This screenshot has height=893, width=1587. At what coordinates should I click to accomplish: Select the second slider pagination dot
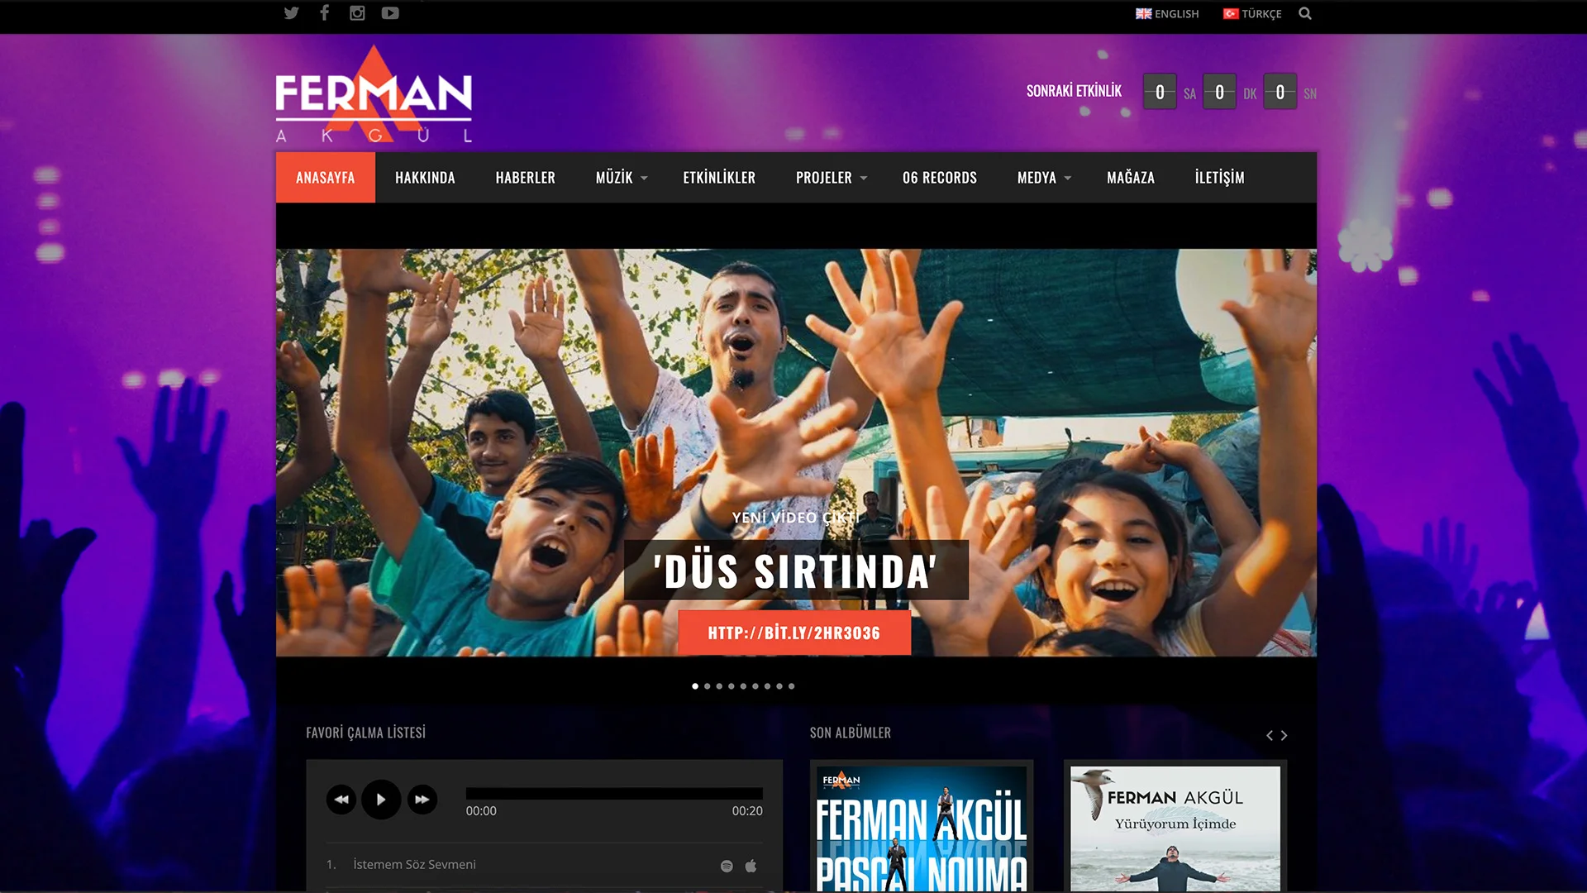tap(707, 686)
